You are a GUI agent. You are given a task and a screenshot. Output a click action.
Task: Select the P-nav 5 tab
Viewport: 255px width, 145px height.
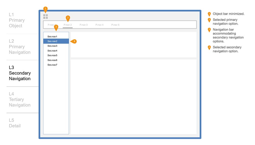pyautogui.click(x=115, y=25)
